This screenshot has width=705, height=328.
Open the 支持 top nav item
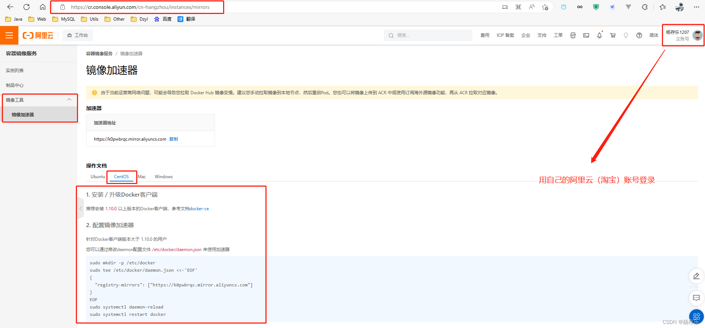coord(542,35)
